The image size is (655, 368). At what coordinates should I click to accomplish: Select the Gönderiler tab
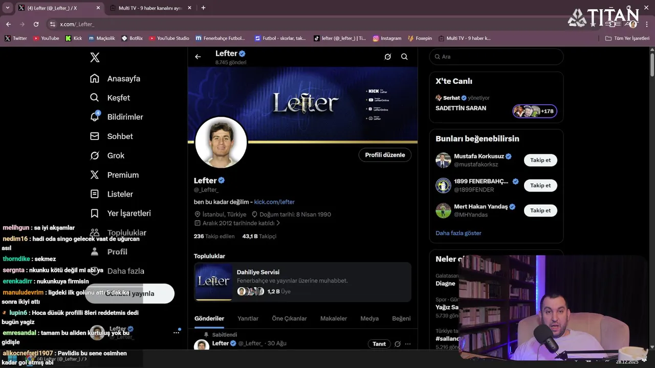pos(209,318)
